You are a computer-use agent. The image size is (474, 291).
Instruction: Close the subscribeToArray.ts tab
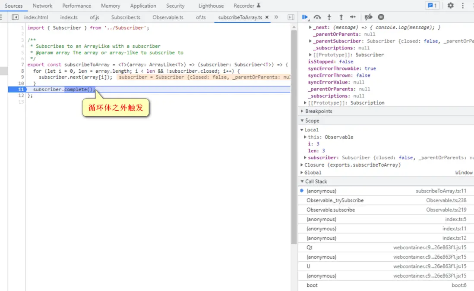click(x=267, y=17)
